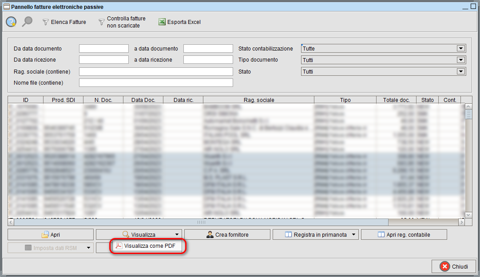The width and height of the screenshot is (480, 277).
Task: Sort the table by the Rag. sociale column
Action: pos(258,100)
